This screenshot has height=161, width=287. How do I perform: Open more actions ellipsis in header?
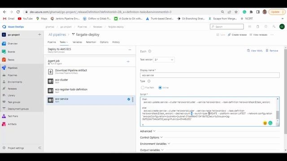[x=272, y=35]
